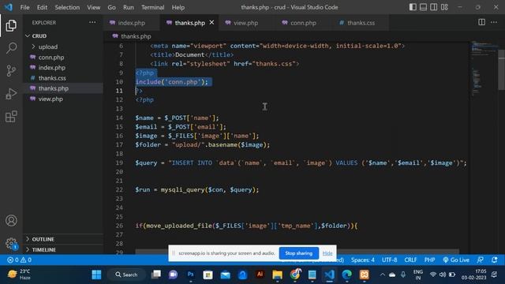Switch to the view.php tab
505x284 pixels.
[245, 23]
